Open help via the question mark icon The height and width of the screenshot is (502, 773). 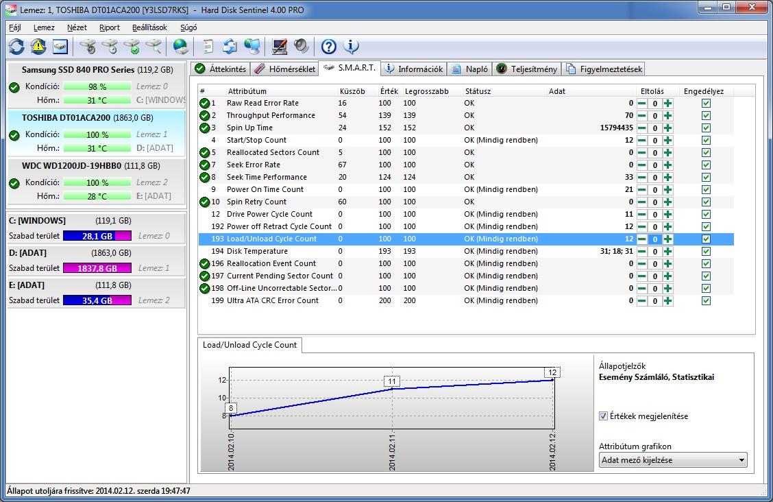(x=329, y=47)
